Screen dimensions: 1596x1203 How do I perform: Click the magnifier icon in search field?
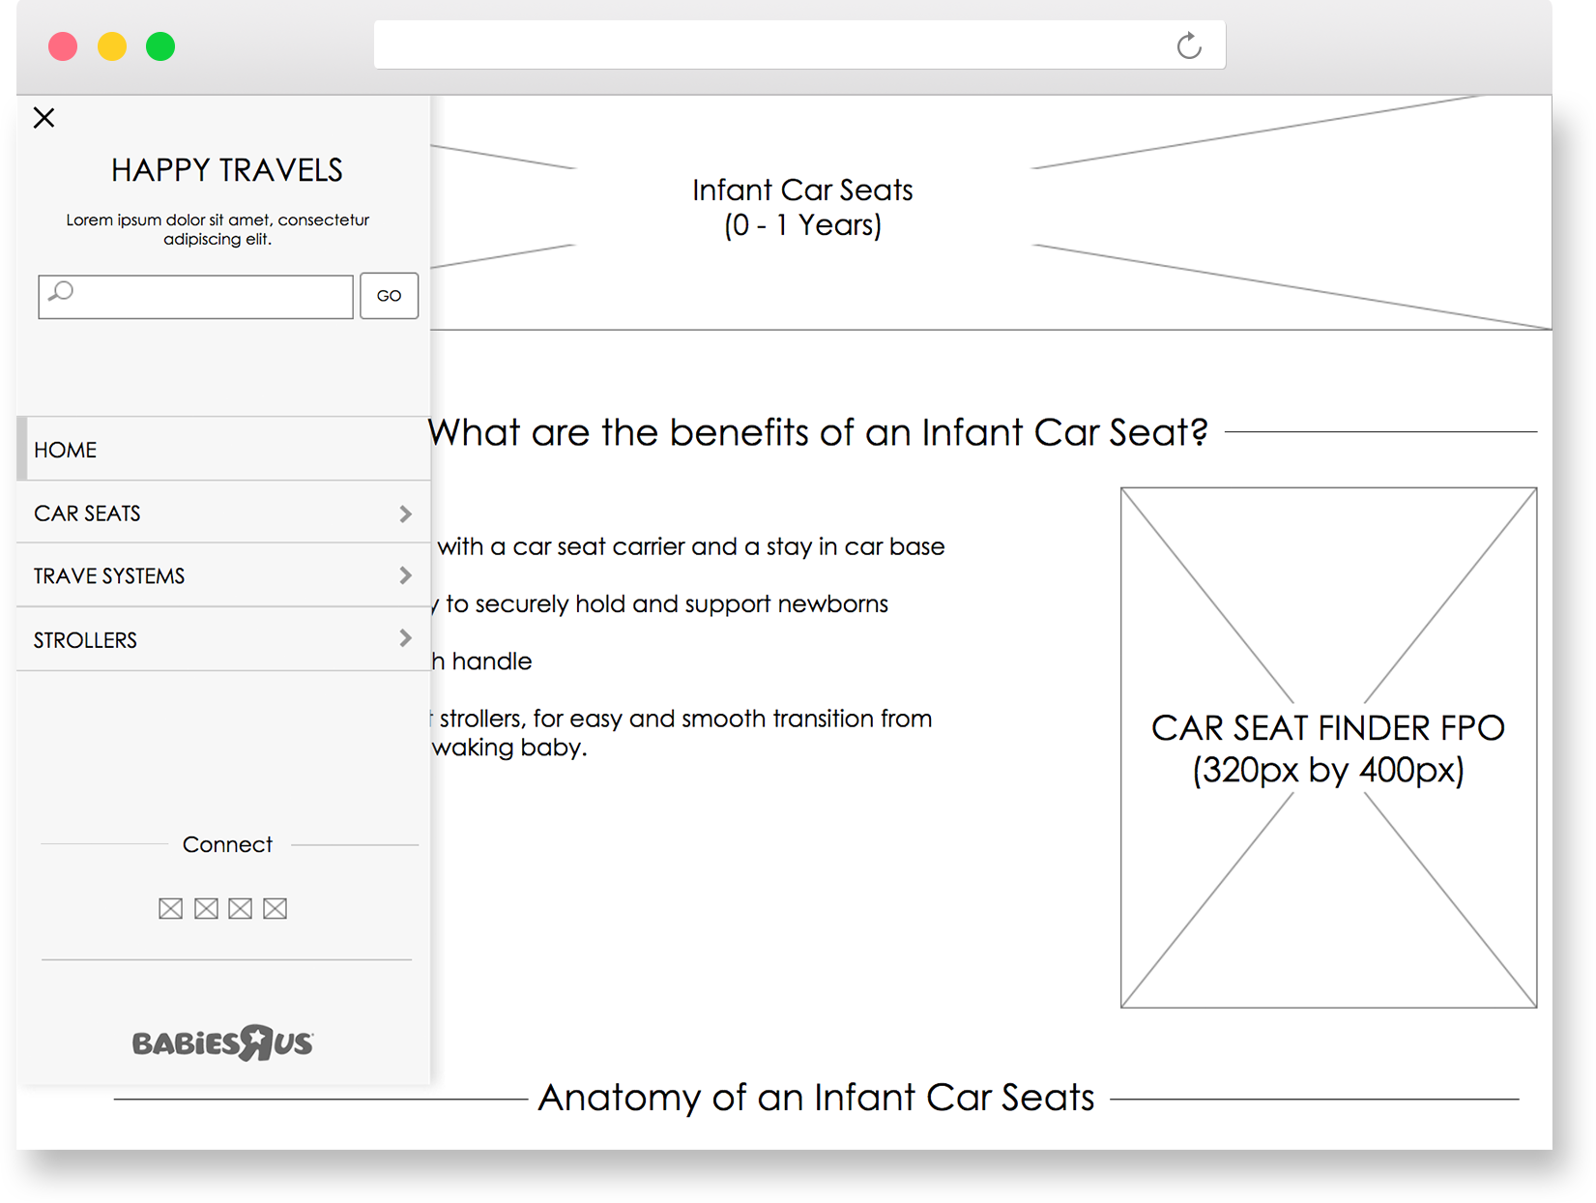click(x=61, y=291)
